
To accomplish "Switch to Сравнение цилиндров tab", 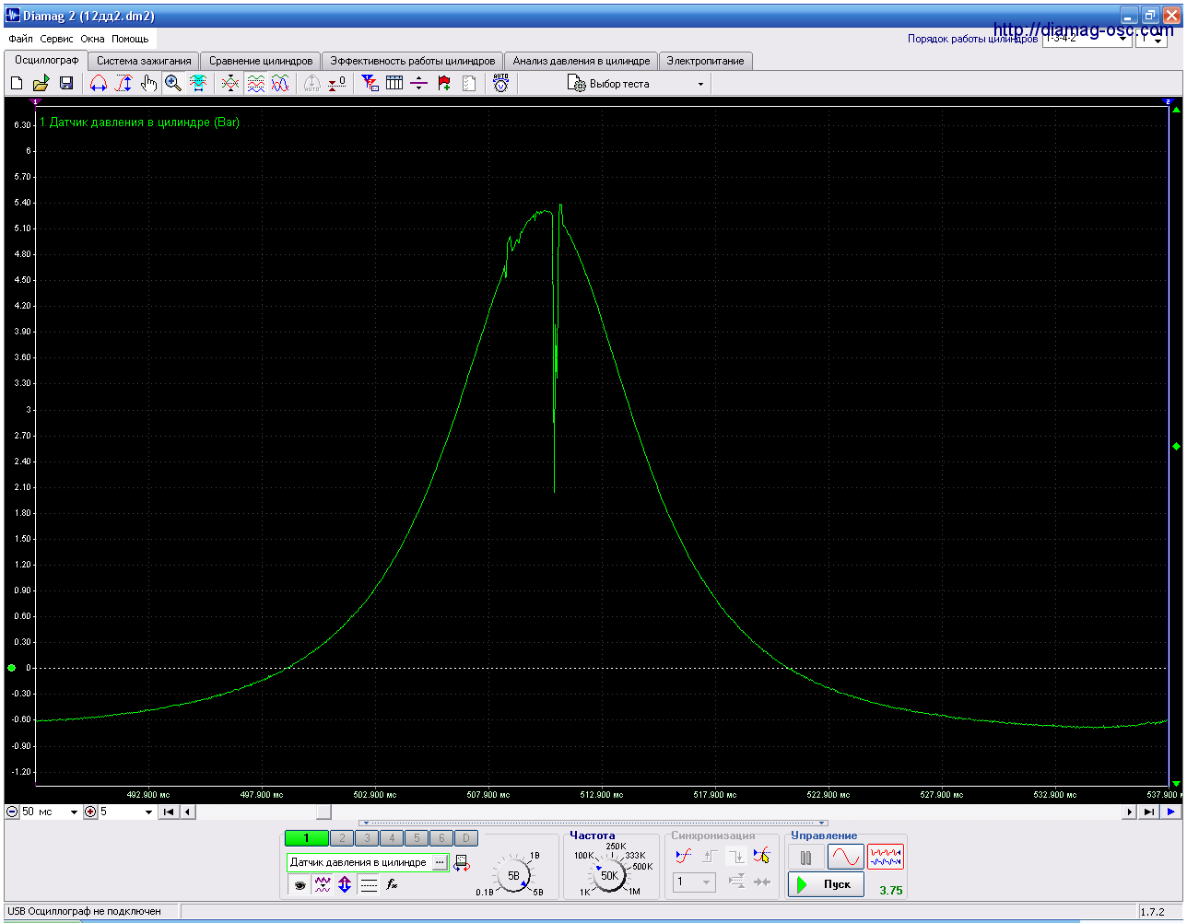I will pos(261,61).
